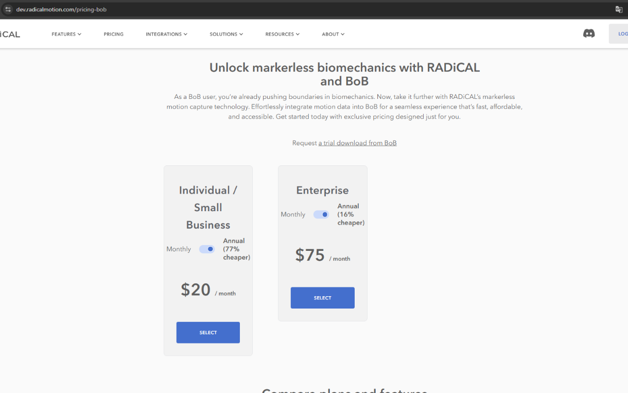
Task: Open the Pricing page
Action: (x=114, y=34)
